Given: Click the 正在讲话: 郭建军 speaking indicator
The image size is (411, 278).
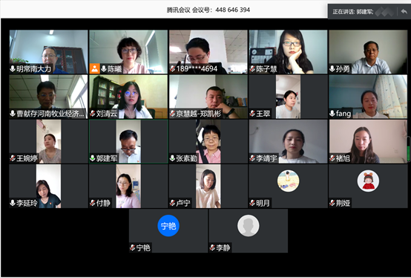Looking at the screenshot, I should 353,12.
